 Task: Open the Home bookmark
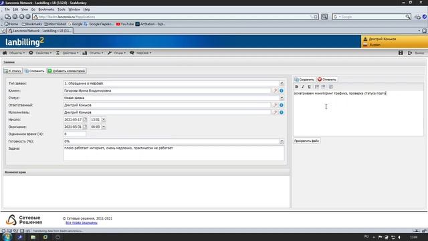(11, 24)
